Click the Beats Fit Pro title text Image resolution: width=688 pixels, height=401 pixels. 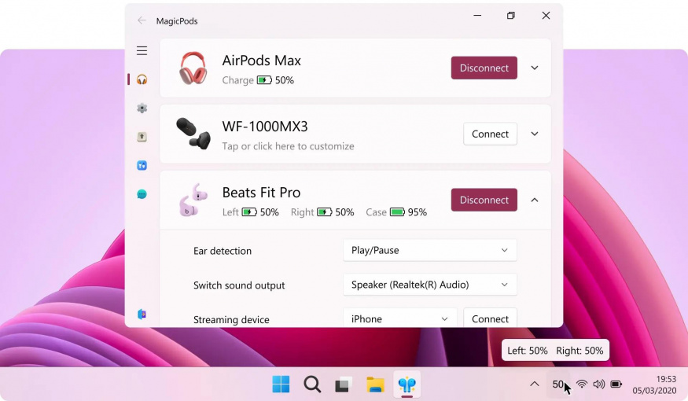click(x=261, y=192)
